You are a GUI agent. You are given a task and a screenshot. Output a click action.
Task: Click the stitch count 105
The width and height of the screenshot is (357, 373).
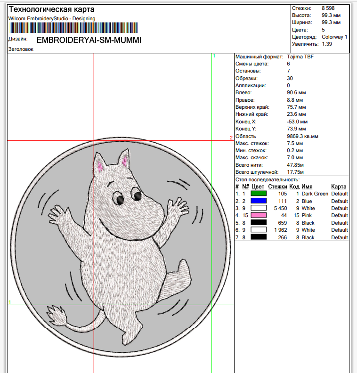tap(283, 194)
